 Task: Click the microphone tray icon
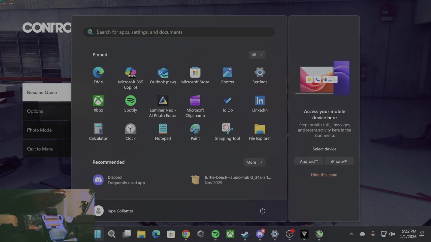click(x=373, y=234)
